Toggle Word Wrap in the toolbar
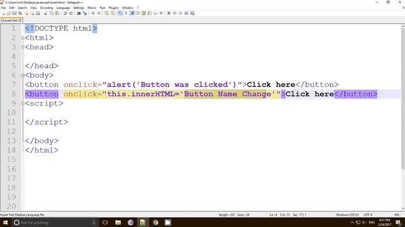Viewport: 405px width, 227px height. pos(120,13)
